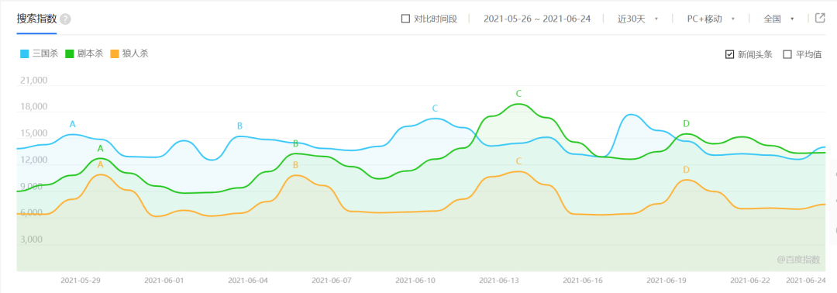Click orange news marker D on 狼人杀 line
Image resolution: width=837 pixels, height=293 pixels.
point(686,170)
